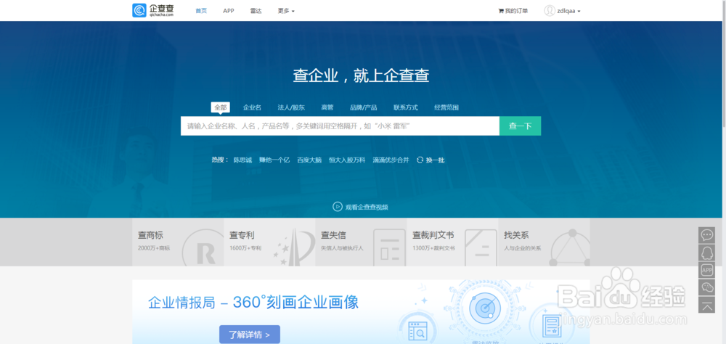Select the 联系方式 search tab

[x=406, y=107]
